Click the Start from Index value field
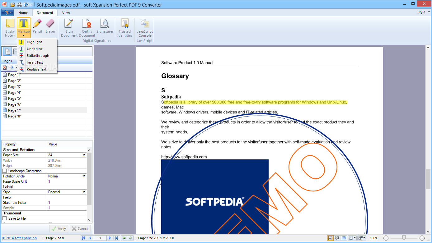This screenshot has height=243, width=432. (x=67, y=203)
